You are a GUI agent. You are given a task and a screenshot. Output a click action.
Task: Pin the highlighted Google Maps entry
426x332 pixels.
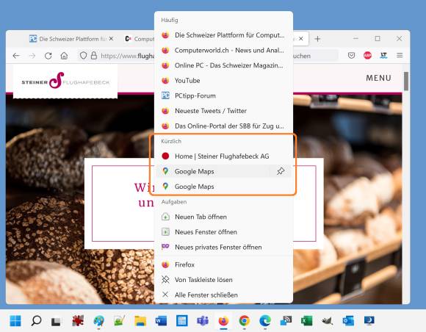281,171
